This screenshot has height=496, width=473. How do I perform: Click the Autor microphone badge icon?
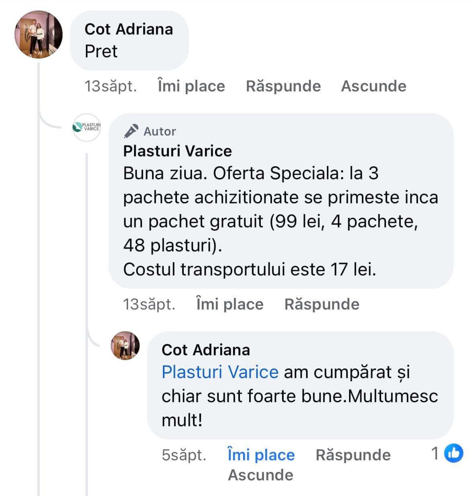click(131, 131)
